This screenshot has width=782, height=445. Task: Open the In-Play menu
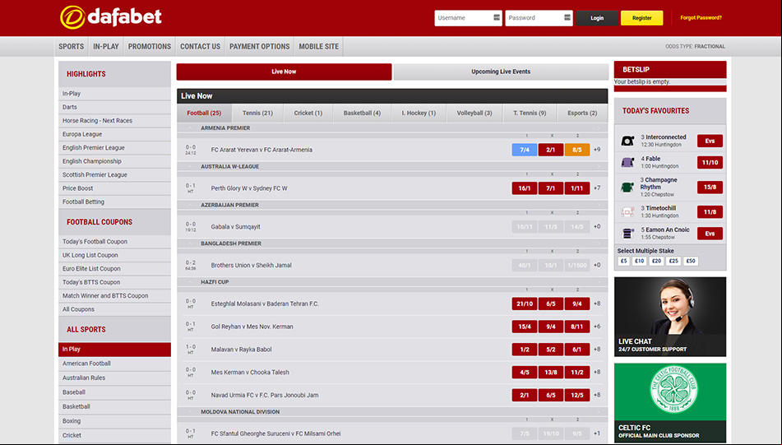tap(106, 46)
